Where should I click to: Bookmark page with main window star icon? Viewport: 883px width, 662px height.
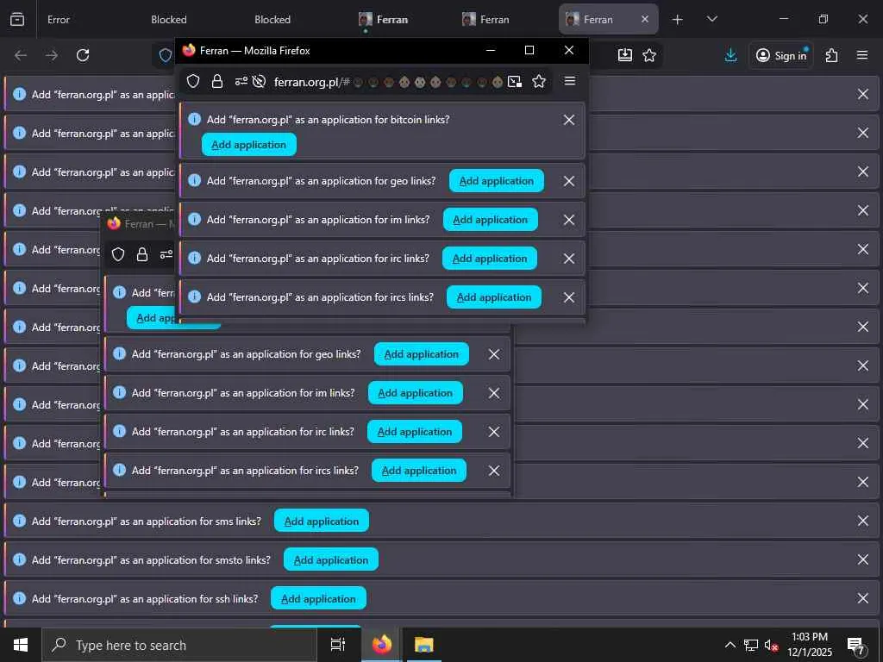point(649,55)
